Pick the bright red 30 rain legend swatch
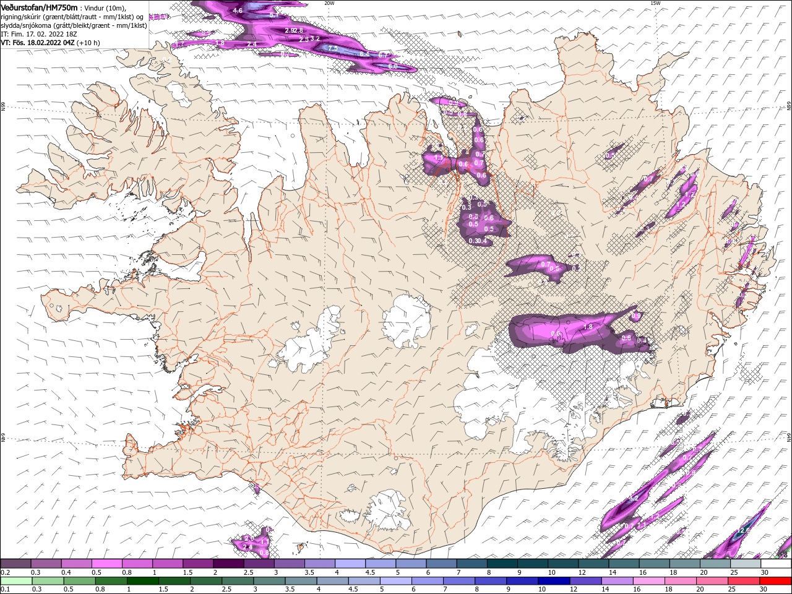The height and width of the screenshot is (594, 792). (775, 581)
